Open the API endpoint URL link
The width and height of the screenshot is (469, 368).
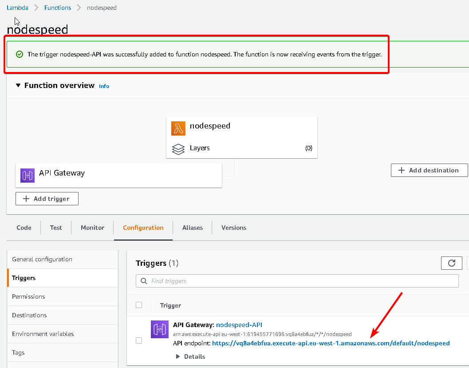pos(331,343)
